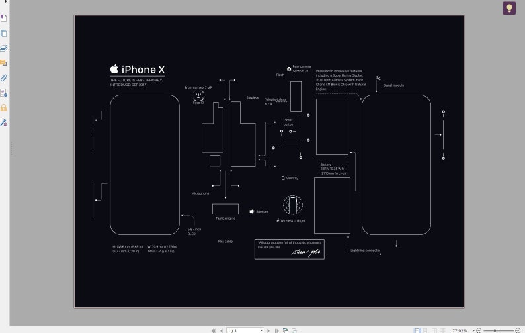Open the pen signature validation panel
Viewport: 525px width, 333px height.
[x=4, y=122]
